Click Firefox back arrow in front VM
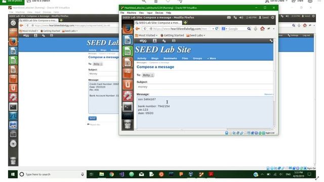Image resolution: width=324 pixels, height=182 pixels. pos(138,29)
